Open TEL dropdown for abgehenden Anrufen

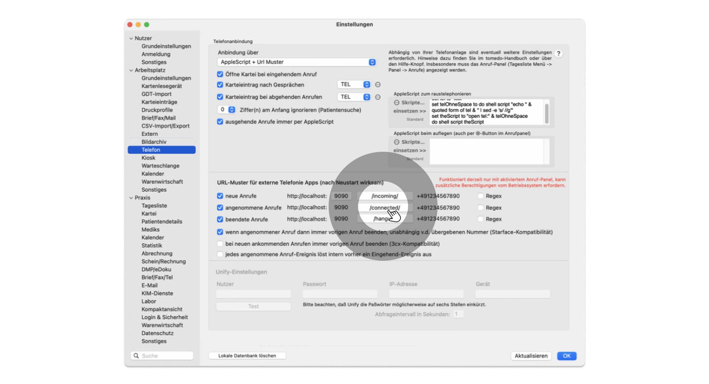354,97
